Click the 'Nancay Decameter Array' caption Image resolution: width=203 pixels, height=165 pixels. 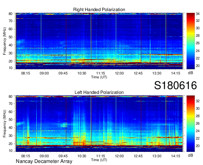44,161
